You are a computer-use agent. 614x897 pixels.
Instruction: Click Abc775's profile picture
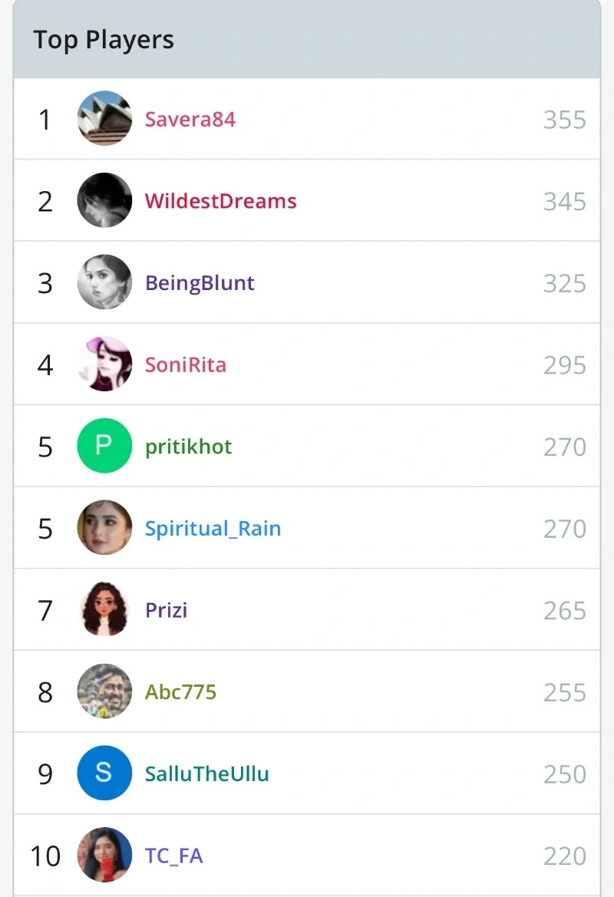point(105,691)
